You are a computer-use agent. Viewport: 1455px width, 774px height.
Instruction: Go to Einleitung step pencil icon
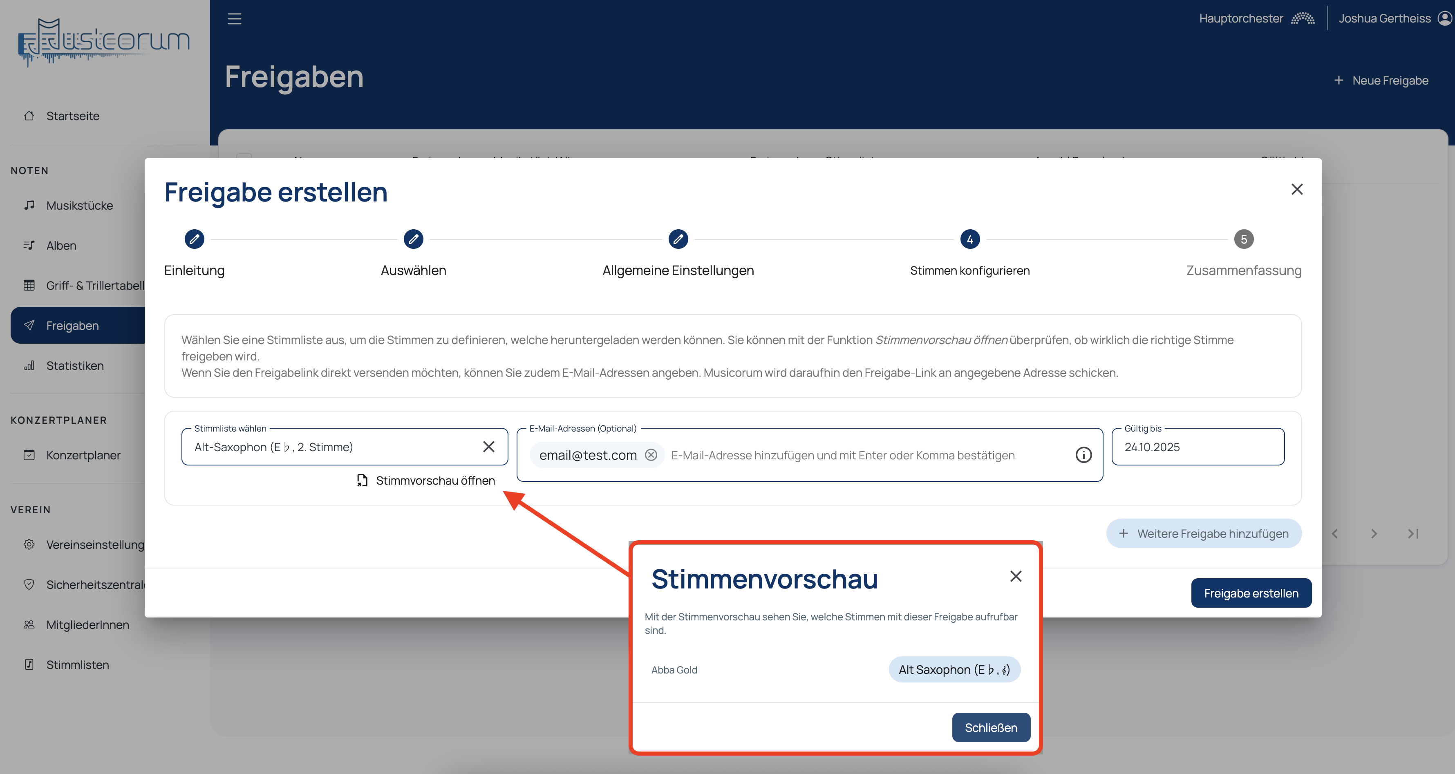click(194, 239)
